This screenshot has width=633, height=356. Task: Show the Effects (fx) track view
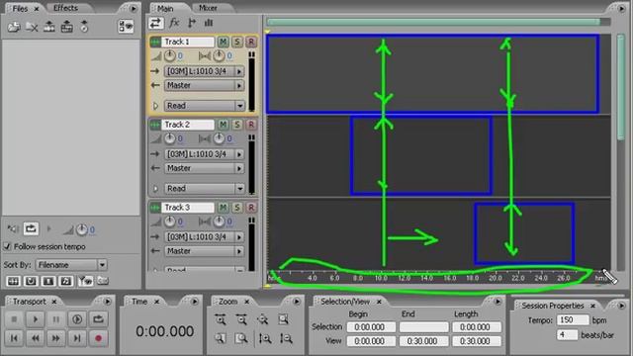[x=174, y=23]
